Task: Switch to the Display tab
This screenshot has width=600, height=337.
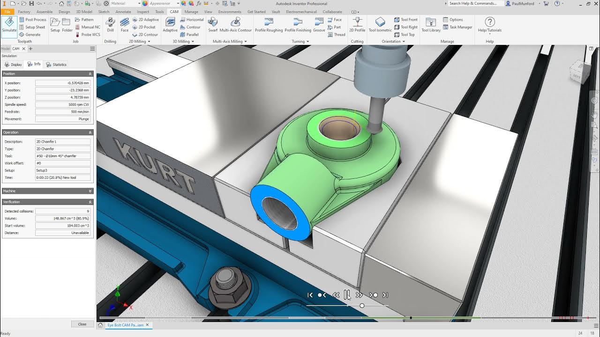Action: pyautogui.click(x=13, y=65)
